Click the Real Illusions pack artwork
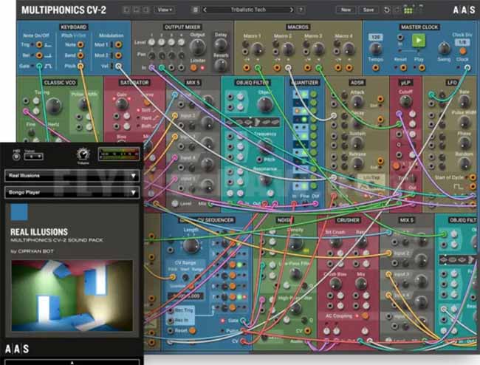This screenshot has width=480, height=365. click(x=72, y=296)
